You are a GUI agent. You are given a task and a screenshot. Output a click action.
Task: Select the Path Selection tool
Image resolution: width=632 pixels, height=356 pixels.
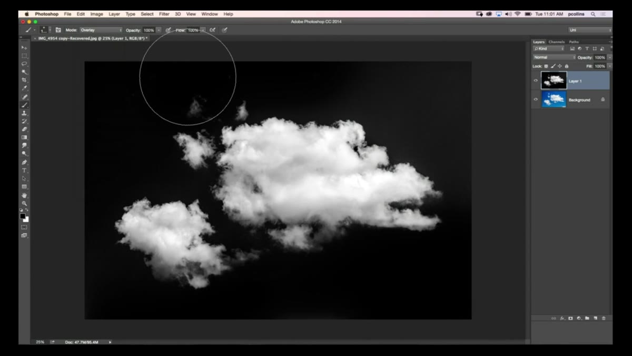pos(24,179)
